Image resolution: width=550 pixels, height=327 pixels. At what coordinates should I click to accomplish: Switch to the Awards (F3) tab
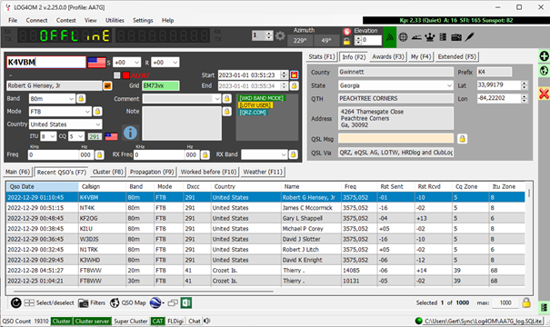(388, 57)
